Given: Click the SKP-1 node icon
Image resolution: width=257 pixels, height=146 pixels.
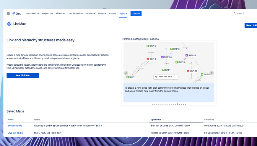Looking at the screenshot, I should (x=128, y=77).
